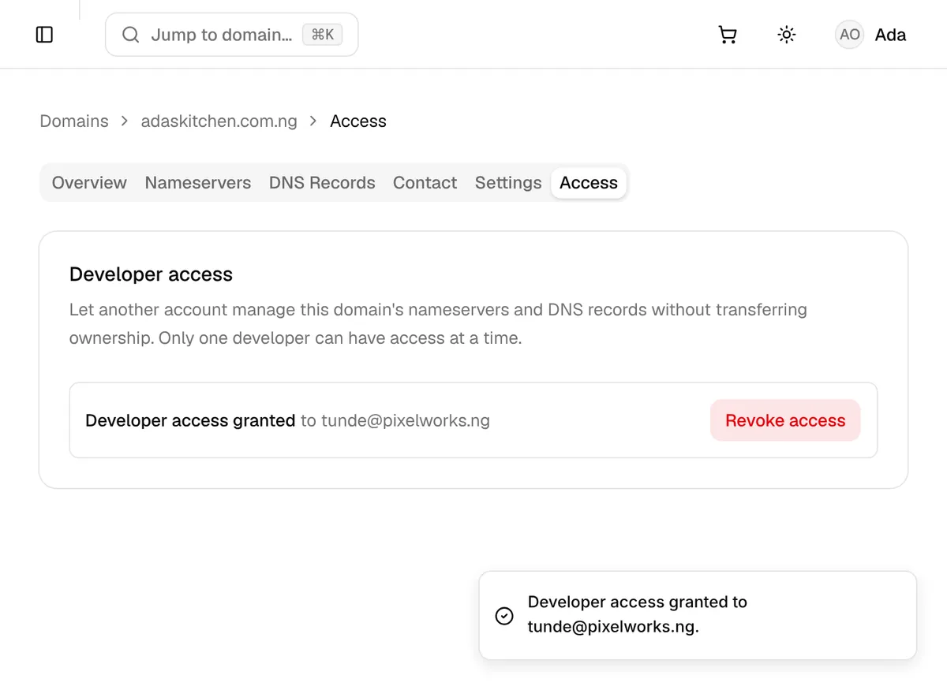Open the shopping cart
The image size is (947, 690).
click(728, 35)
